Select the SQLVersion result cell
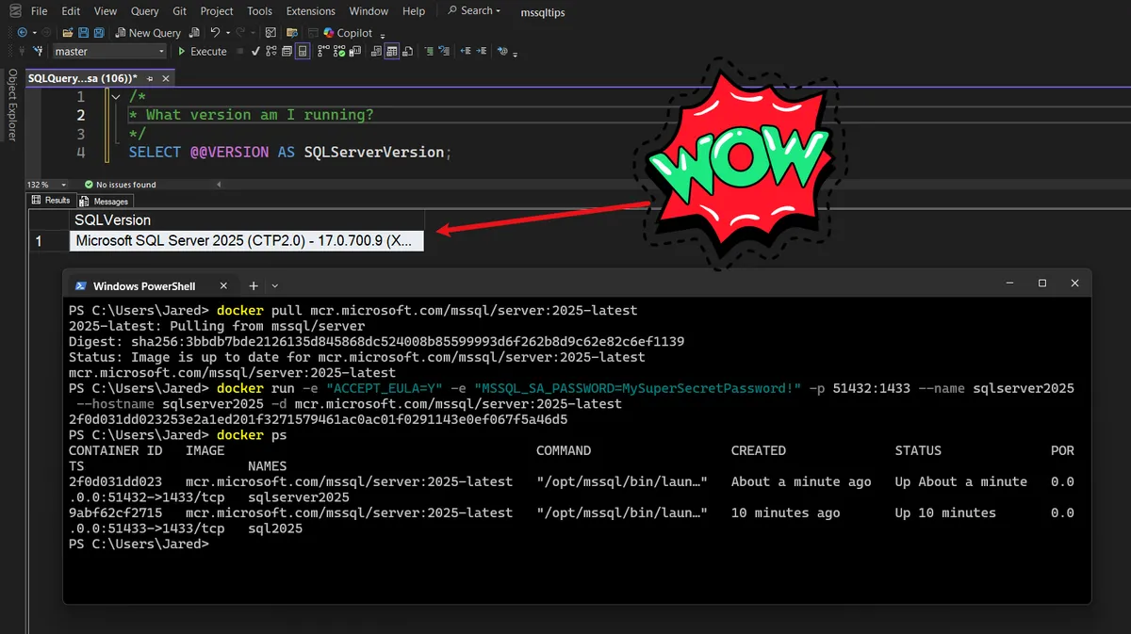 245,241
